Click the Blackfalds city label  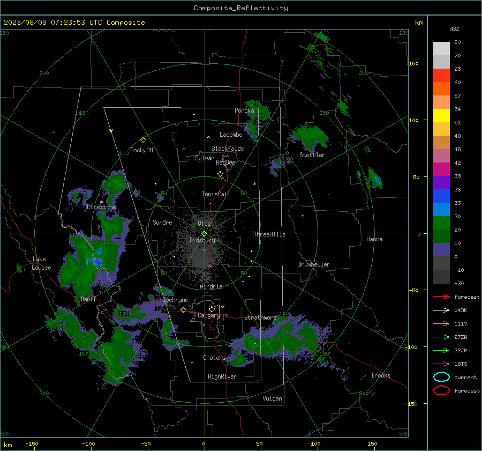click(228, 149)
